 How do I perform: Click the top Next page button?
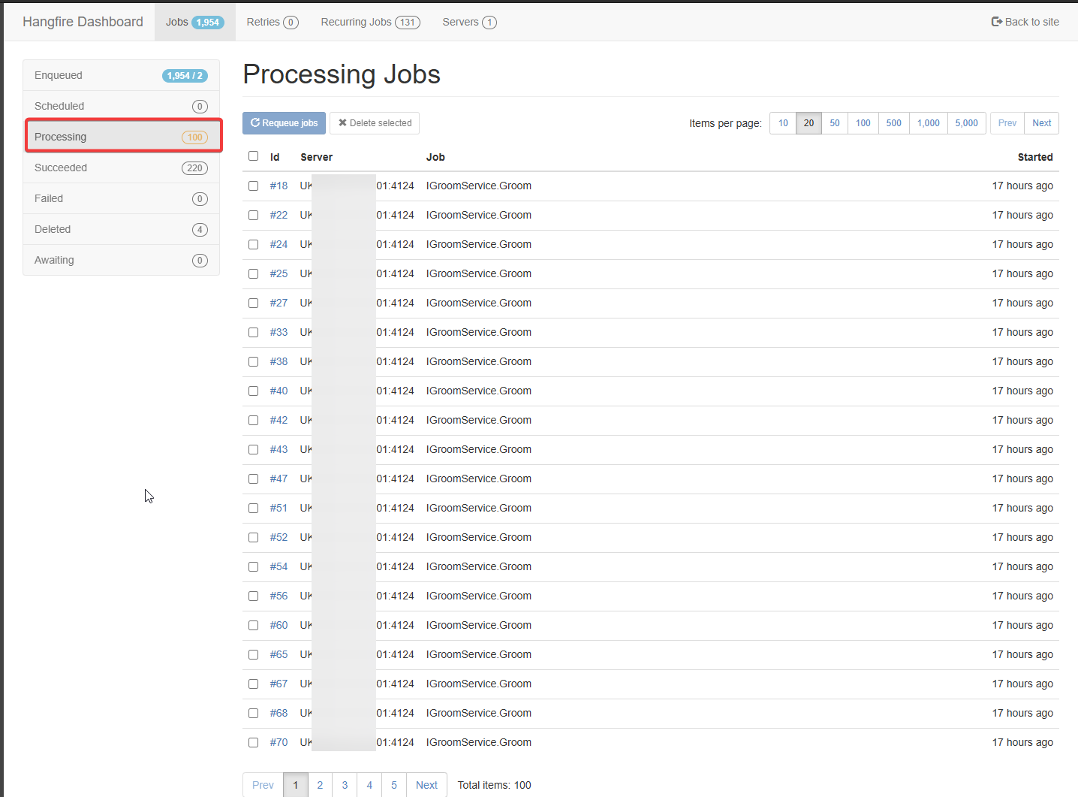click(x=1042, y=123)
